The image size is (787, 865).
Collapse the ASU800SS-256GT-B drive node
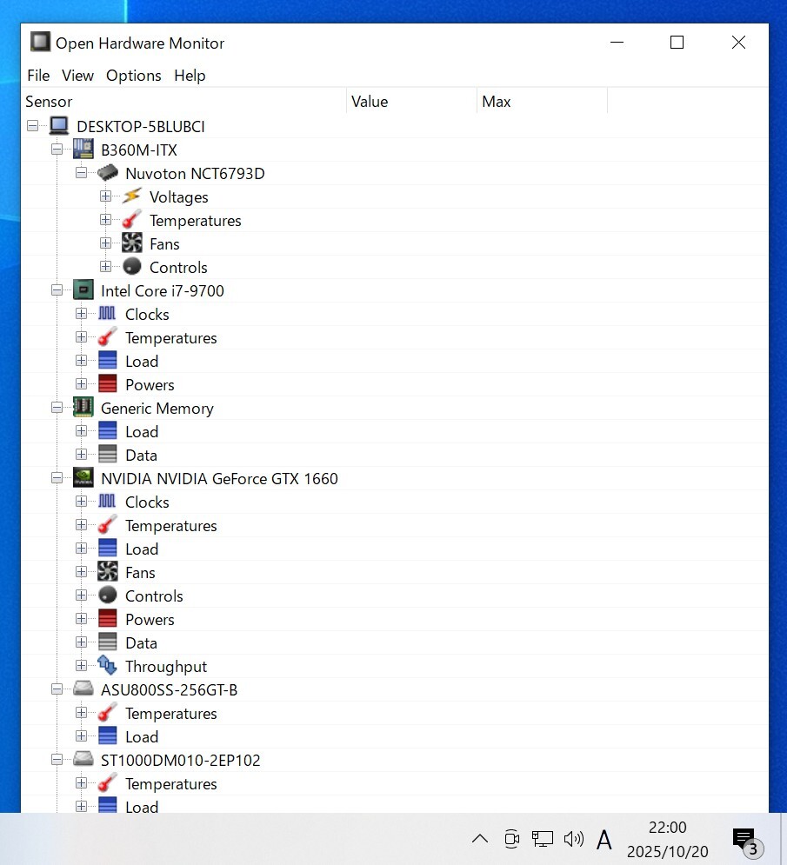[57, 689]
